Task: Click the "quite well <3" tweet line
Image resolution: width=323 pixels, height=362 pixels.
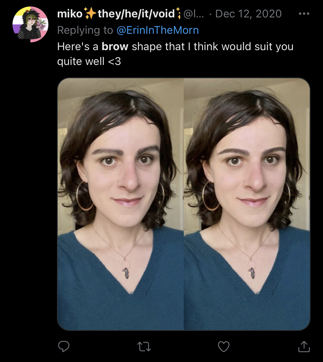Action: pos(89,62)
